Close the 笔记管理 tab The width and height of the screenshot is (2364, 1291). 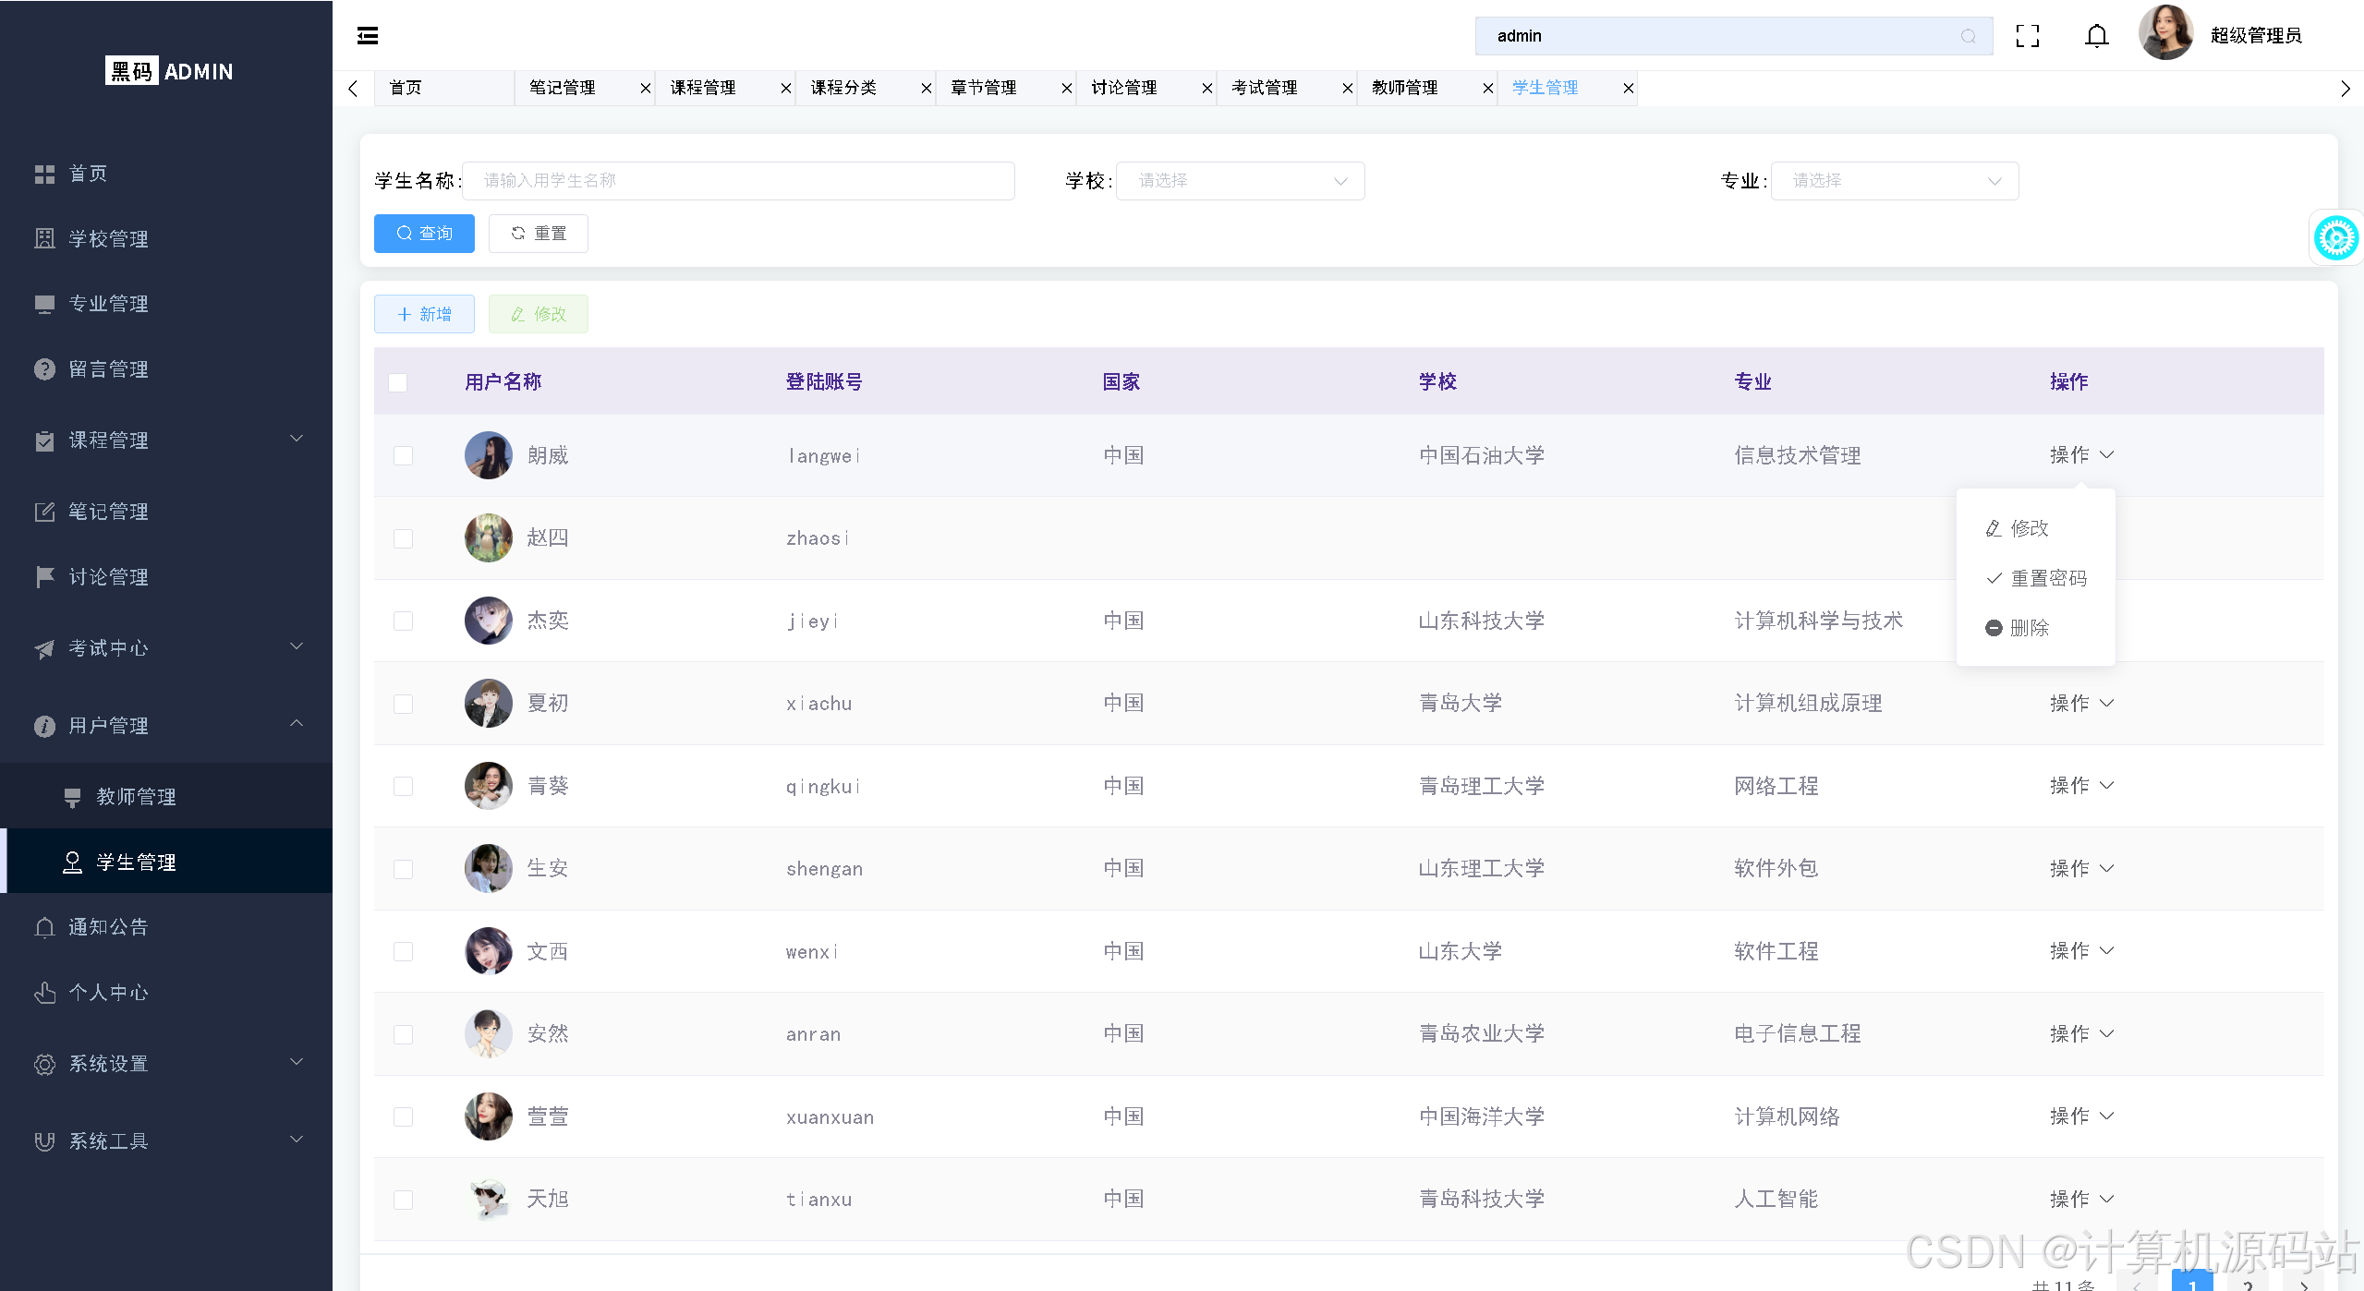coord(646,89)
